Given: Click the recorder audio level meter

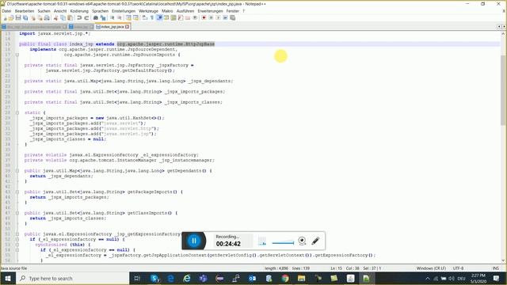Looking at the screenshot, I should (262, 241).
